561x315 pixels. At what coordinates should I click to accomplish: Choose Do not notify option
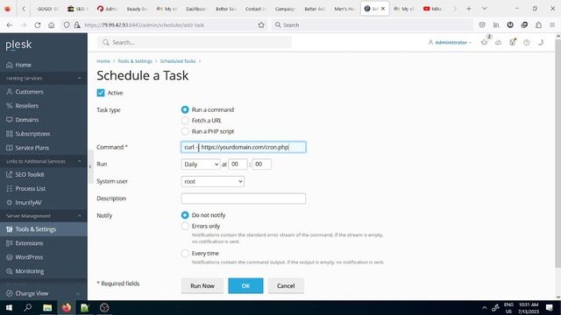click(185, 215)
